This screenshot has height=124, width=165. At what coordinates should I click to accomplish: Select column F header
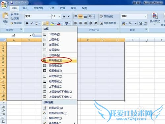coord(88,40)
